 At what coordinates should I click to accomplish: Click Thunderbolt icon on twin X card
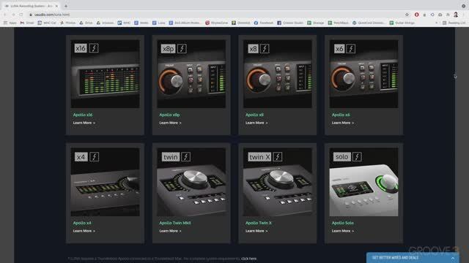[278, 156]
